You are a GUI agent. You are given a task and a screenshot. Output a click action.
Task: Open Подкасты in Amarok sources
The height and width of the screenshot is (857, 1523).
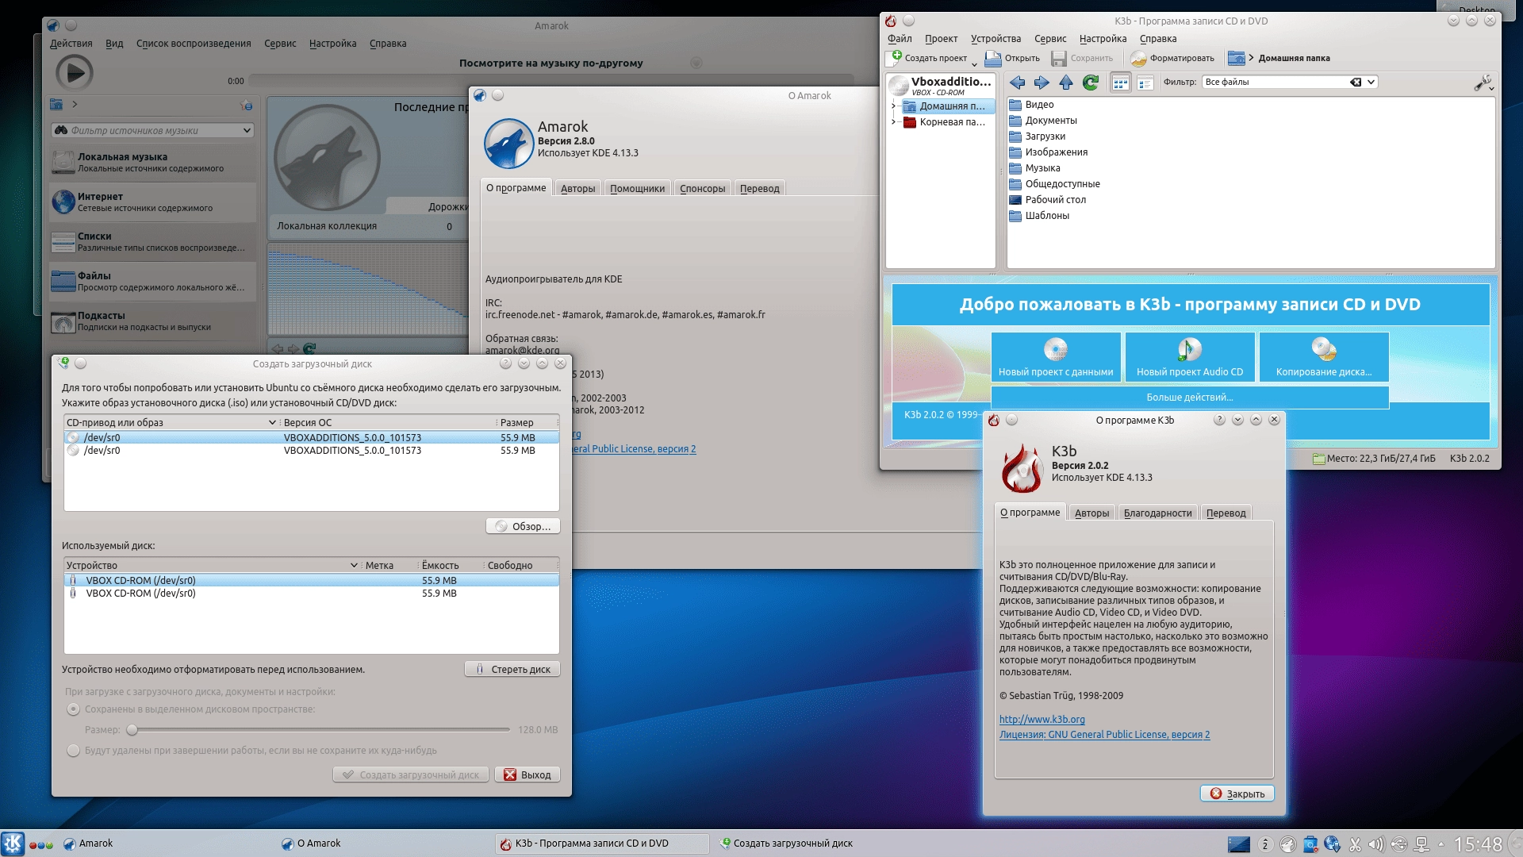point(152,321)
